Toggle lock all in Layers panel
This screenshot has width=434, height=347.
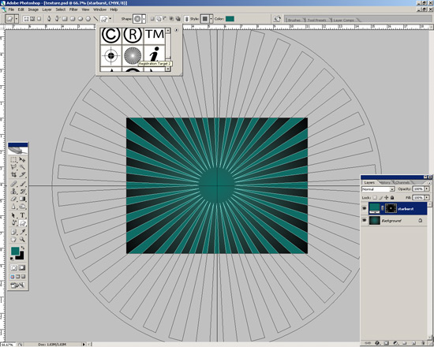(392, 198)
